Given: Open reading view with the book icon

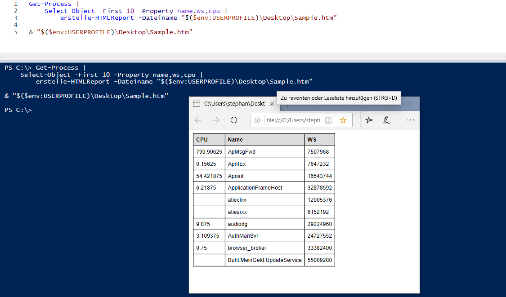Looking at the screenshot, I should click(x=330, y=120).
